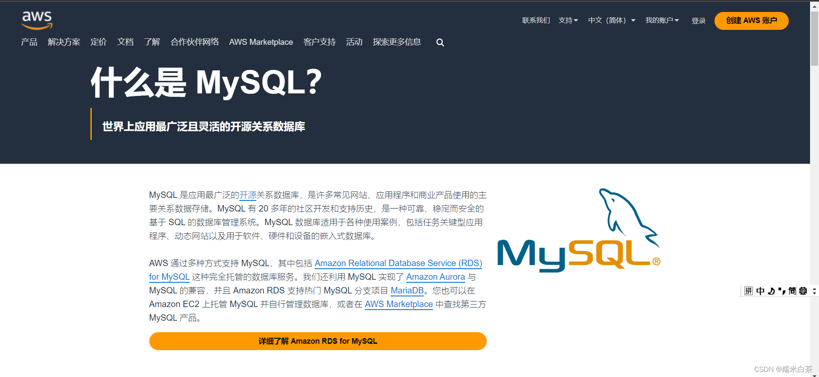Open the AWS Marketplace nav menu

point(261,42)
